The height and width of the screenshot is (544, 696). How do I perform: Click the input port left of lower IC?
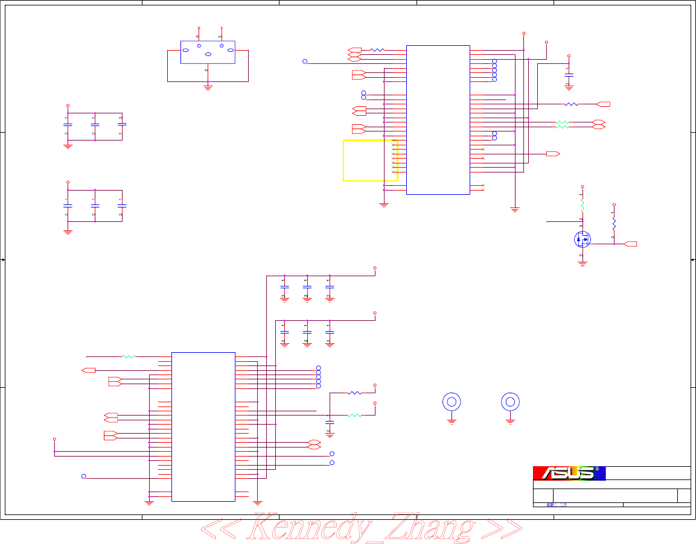88,370
